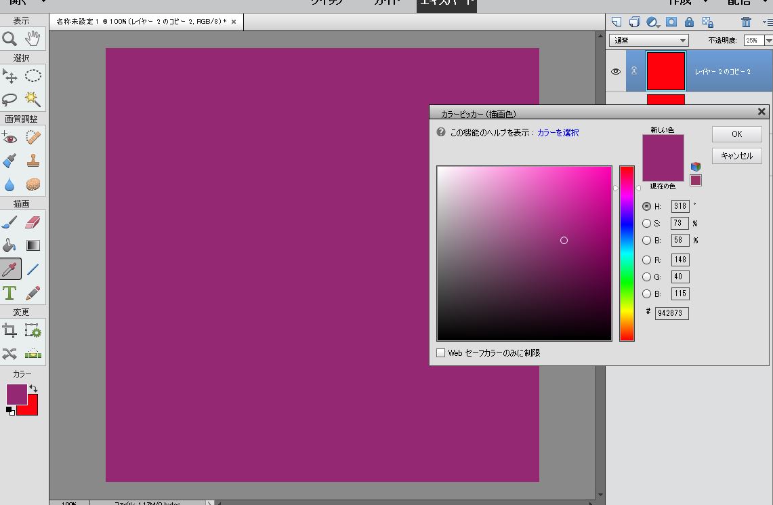
Task: Select the Line shape tool
Action: [33, 269]
